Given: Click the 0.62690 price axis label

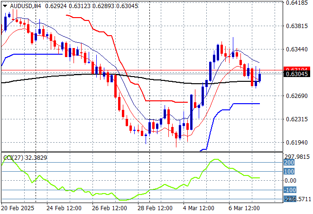Looking at the screenshot, I should (296, 96).
